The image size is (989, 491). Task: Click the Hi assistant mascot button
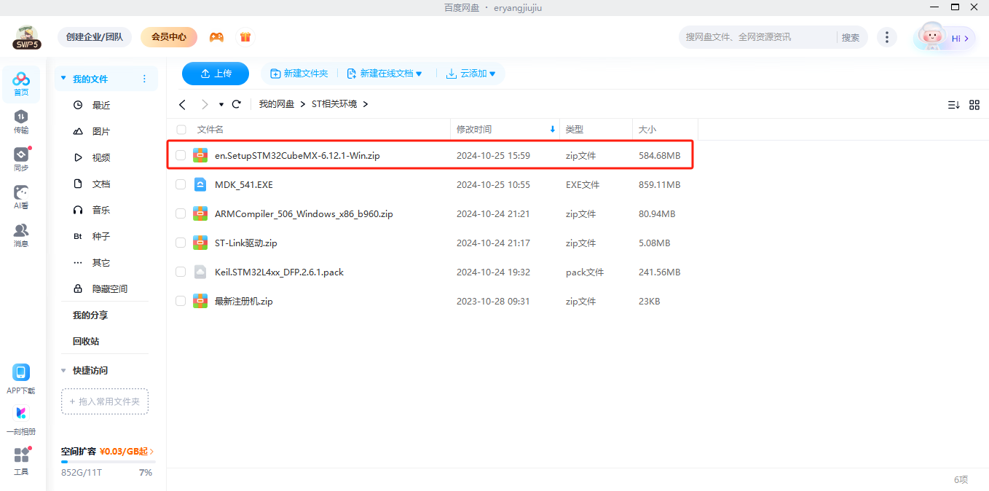coord(945,37)
